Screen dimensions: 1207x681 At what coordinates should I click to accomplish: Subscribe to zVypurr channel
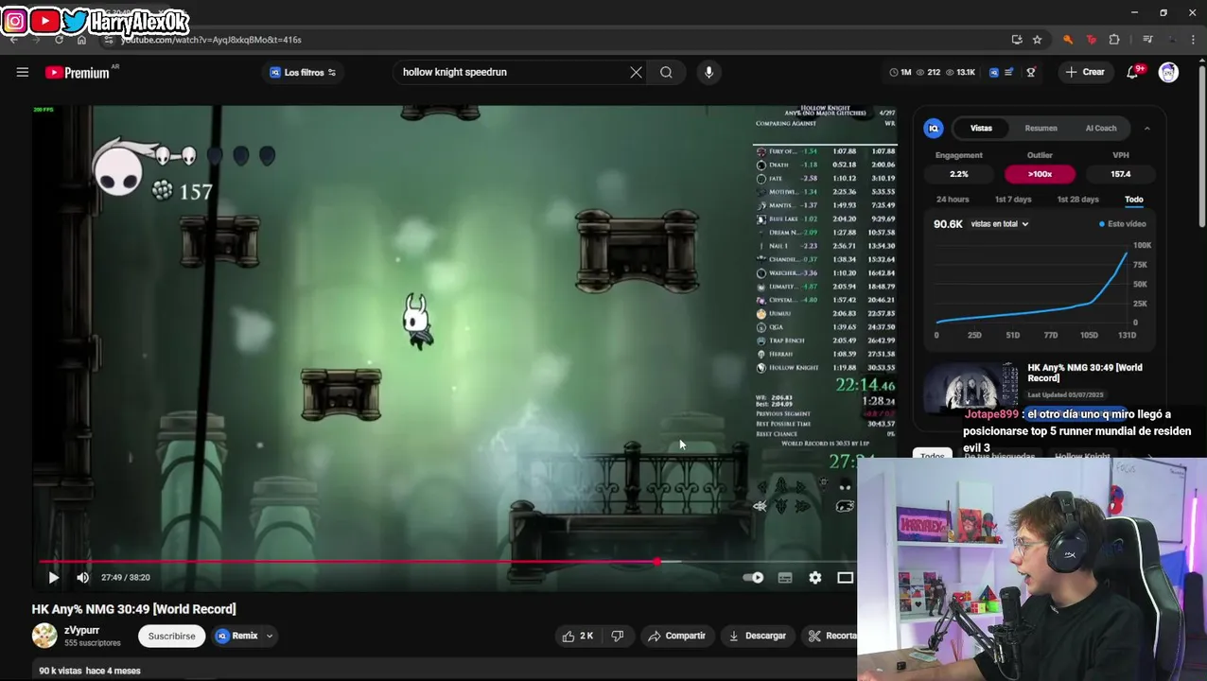171,636
